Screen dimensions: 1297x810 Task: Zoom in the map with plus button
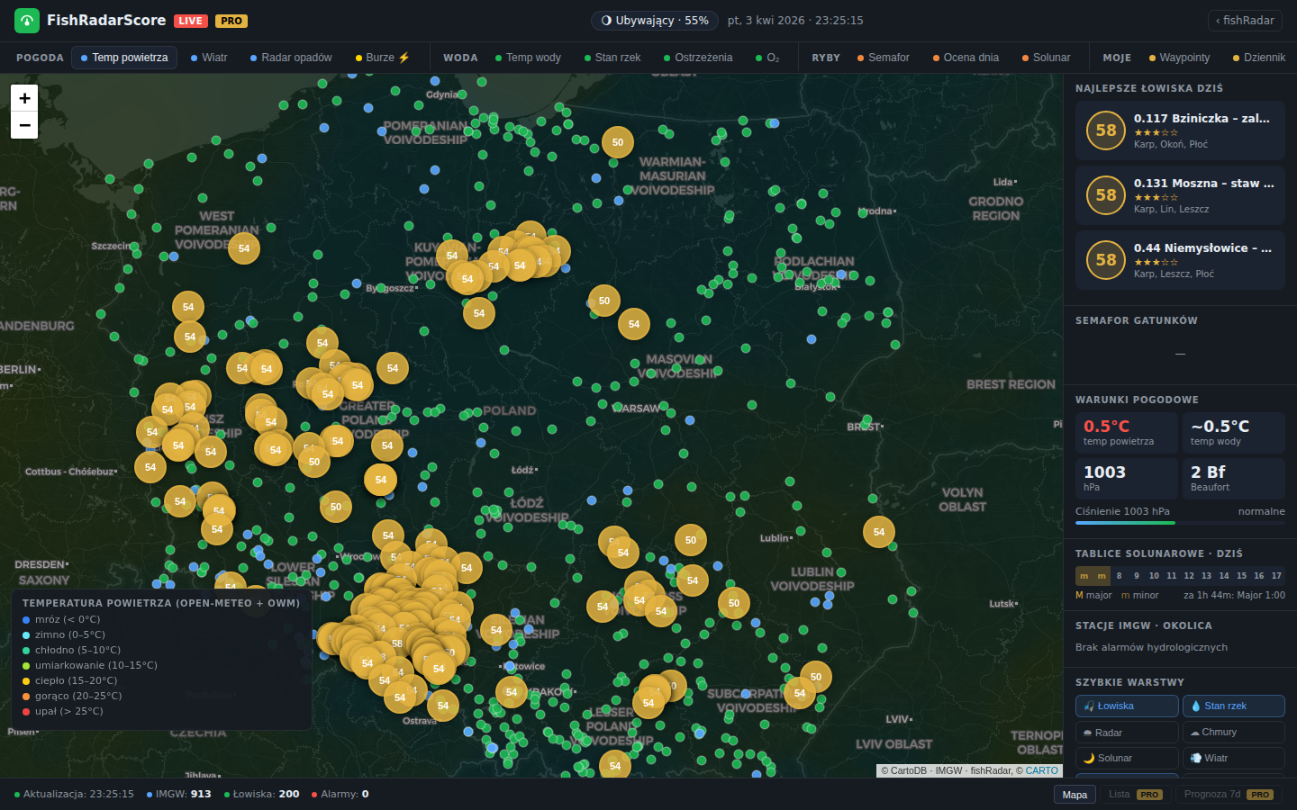24,98
